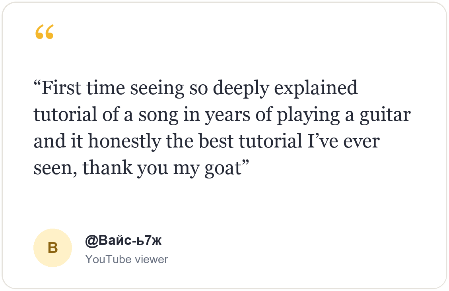Click the last line "seen, thank you my goat"
The height and width of the screenshot is (291, 449).
pos(141,168)
